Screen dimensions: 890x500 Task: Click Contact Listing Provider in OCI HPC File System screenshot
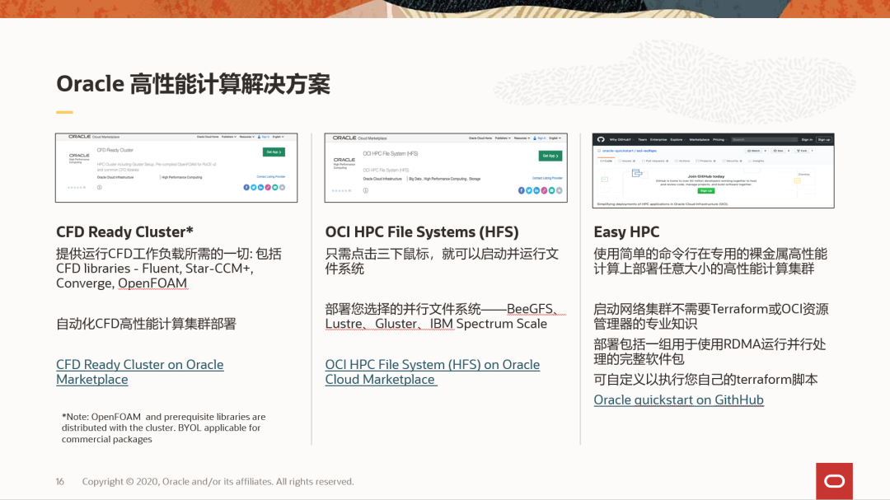coord(547,178)
